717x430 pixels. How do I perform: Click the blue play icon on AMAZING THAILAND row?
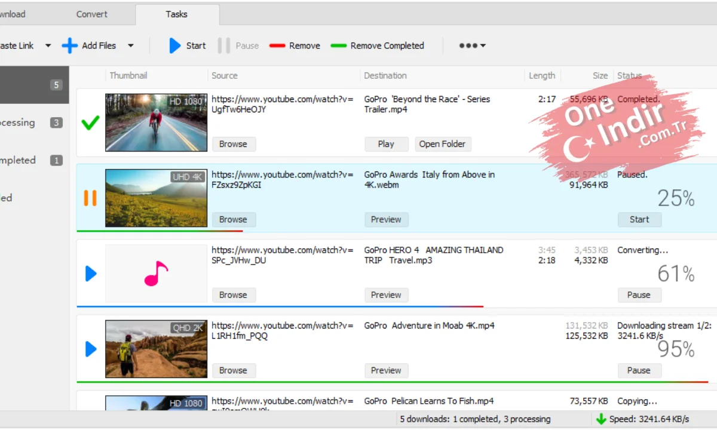[91, 274]
